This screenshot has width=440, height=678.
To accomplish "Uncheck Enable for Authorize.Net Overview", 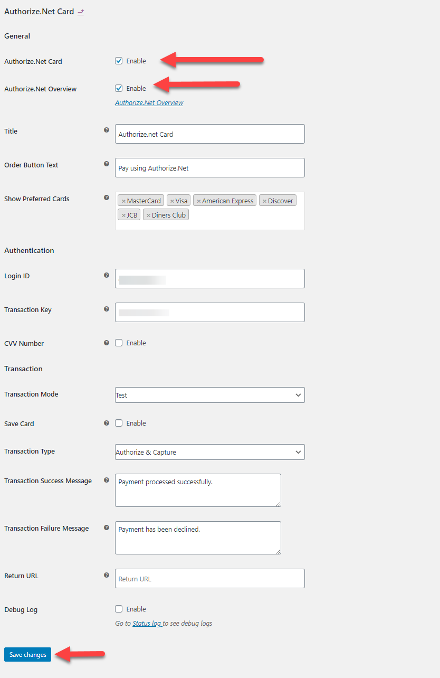I will pos(119,88).
